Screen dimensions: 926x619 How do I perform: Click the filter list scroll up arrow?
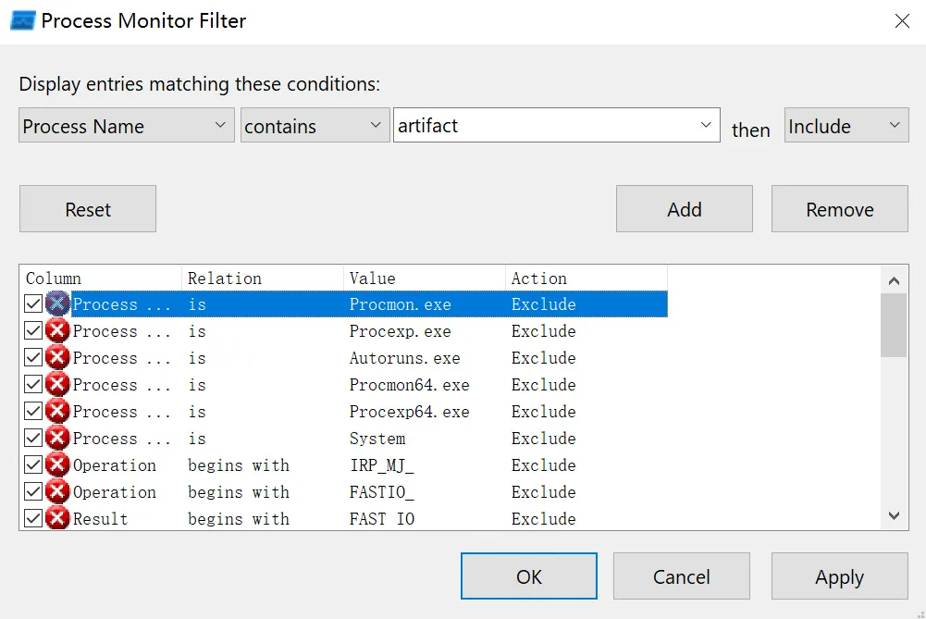coord(894,280)
